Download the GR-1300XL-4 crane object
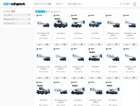The height and width of the screenshot is (106, 140). (109, 78)
